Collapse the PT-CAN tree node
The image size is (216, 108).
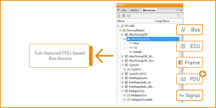(118, 26)
